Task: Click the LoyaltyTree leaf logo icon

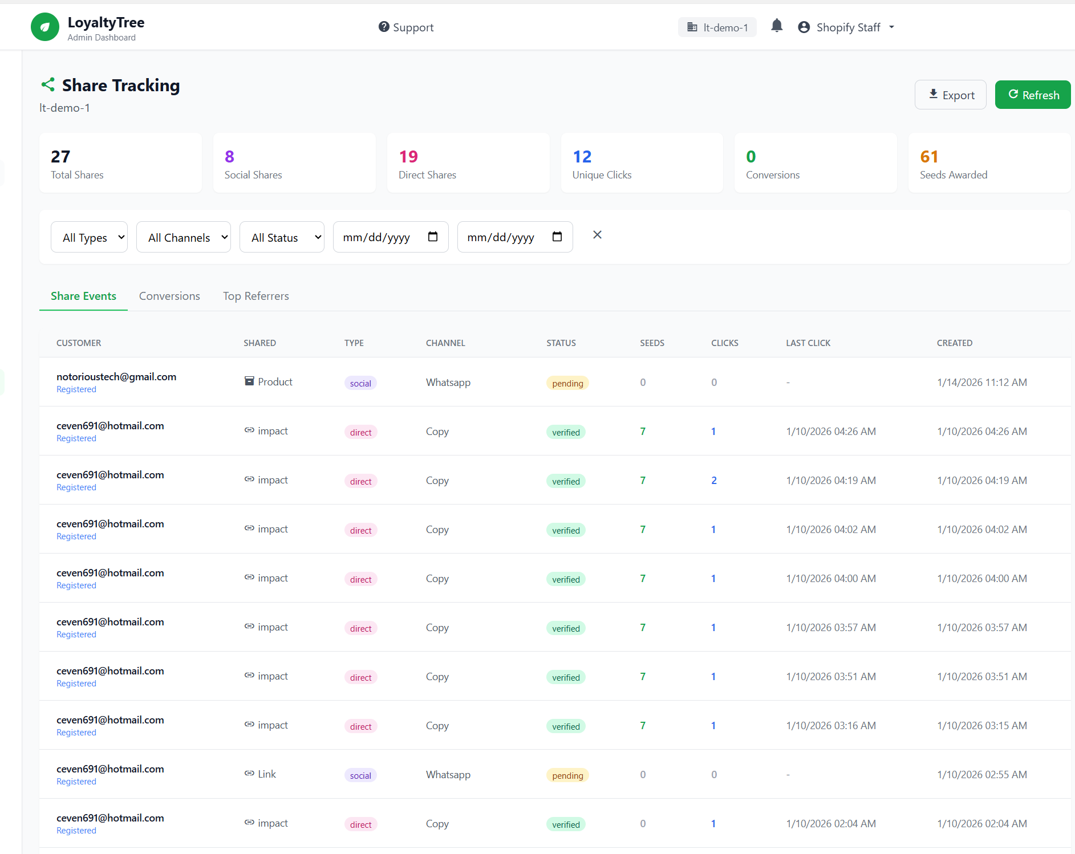Action: click(x=44, y=27)
